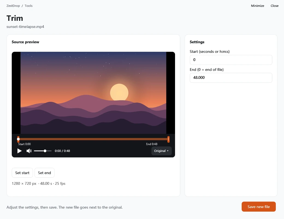284x219 pixels.
Task: Minimize the Trim tool panel
Action: click(257, 6)
